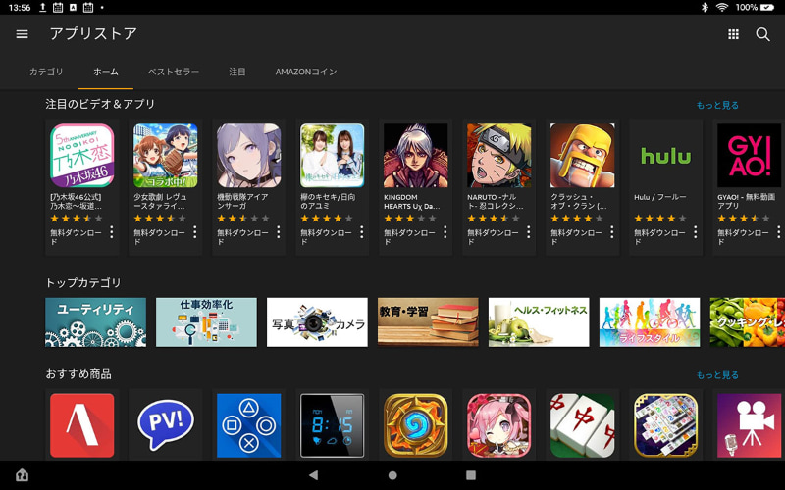Viewport: 785px width, 490px height.
Task: Tap 無料ダウンロード under NARUTO
Action: [494, 236]
